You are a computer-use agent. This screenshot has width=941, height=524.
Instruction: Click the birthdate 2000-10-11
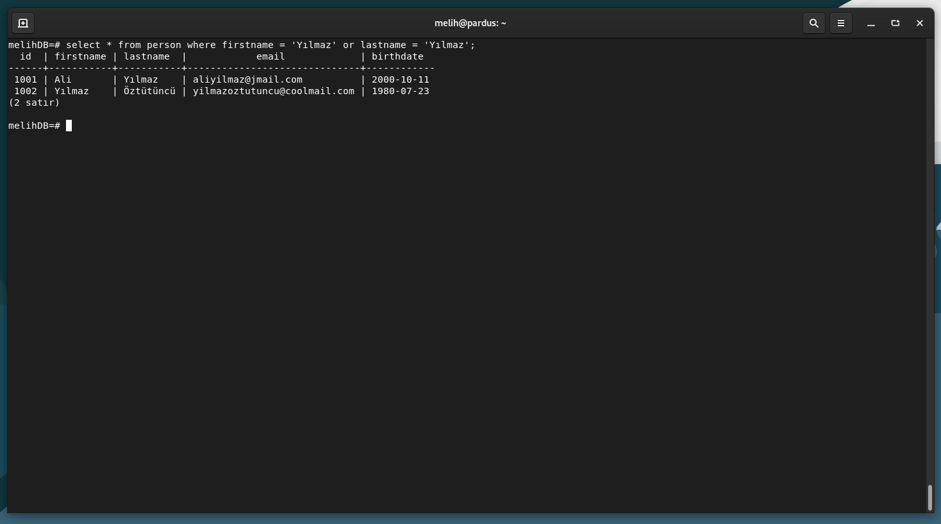pos(401,79)
